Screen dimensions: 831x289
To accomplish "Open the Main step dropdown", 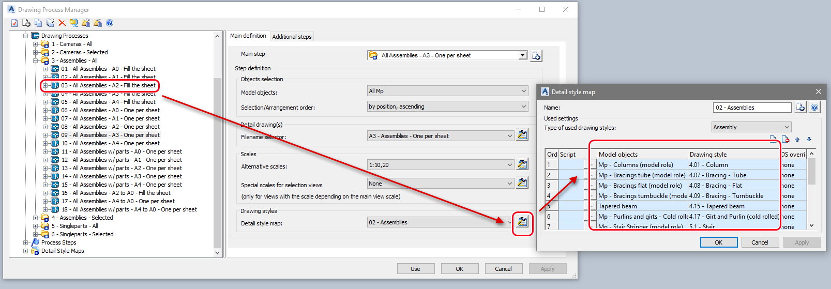I will [x=523, y=55].
